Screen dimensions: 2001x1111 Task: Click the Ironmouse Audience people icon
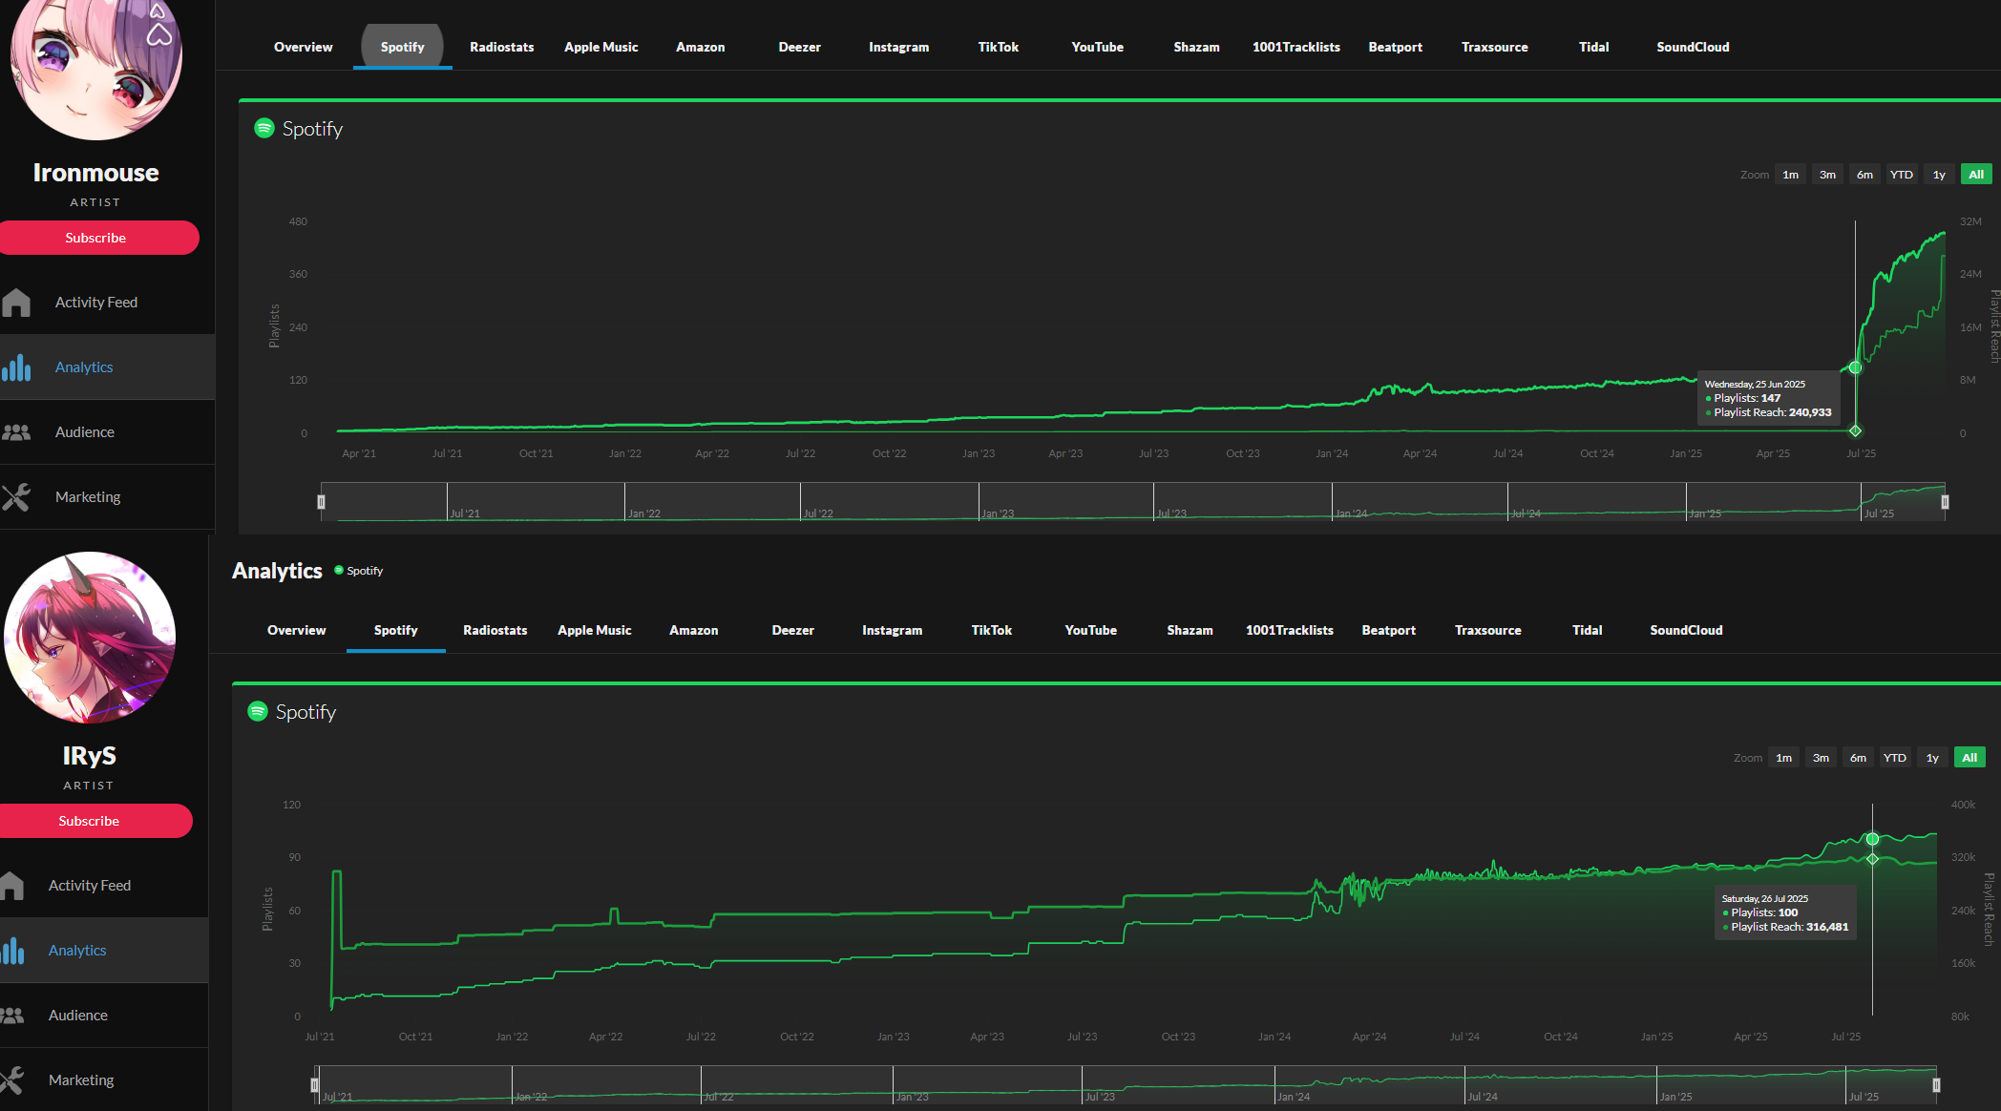[x=16, y=432]
